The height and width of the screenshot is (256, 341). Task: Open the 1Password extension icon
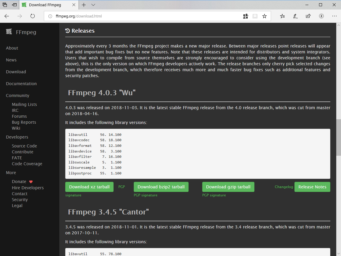tap(321, 16)
